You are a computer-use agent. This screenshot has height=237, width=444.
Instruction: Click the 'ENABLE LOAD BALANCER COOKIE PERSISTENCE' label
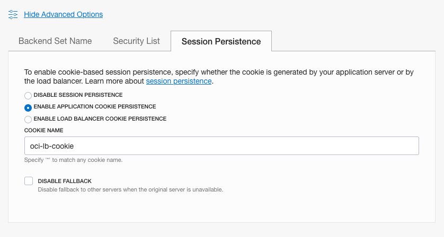[100, 119]
